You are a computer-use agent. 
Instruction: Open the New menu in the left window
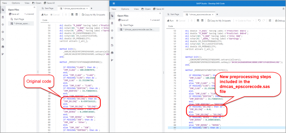5,3
